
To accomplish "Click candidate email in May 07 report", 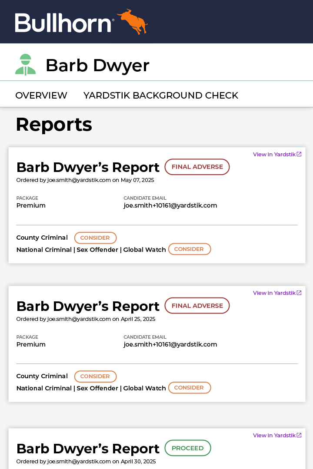I will (x=170, y=205).
